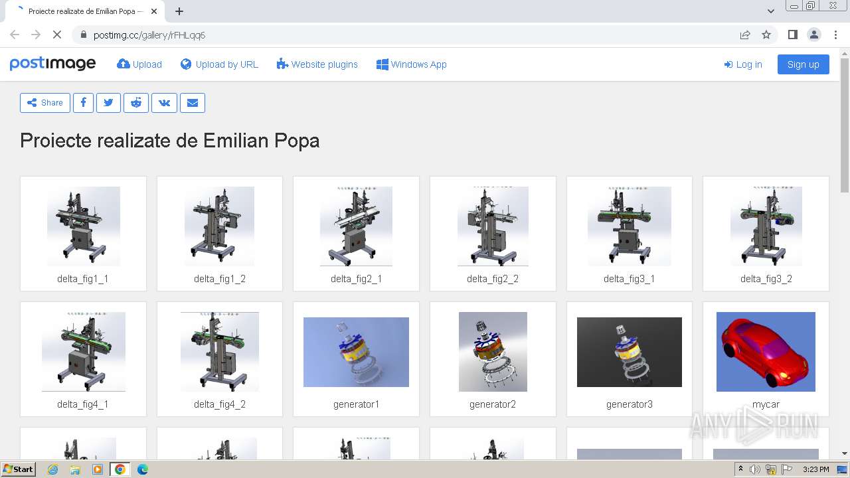Click the generator1 caption text
850x478 pixels.
(x=356, y=404)
